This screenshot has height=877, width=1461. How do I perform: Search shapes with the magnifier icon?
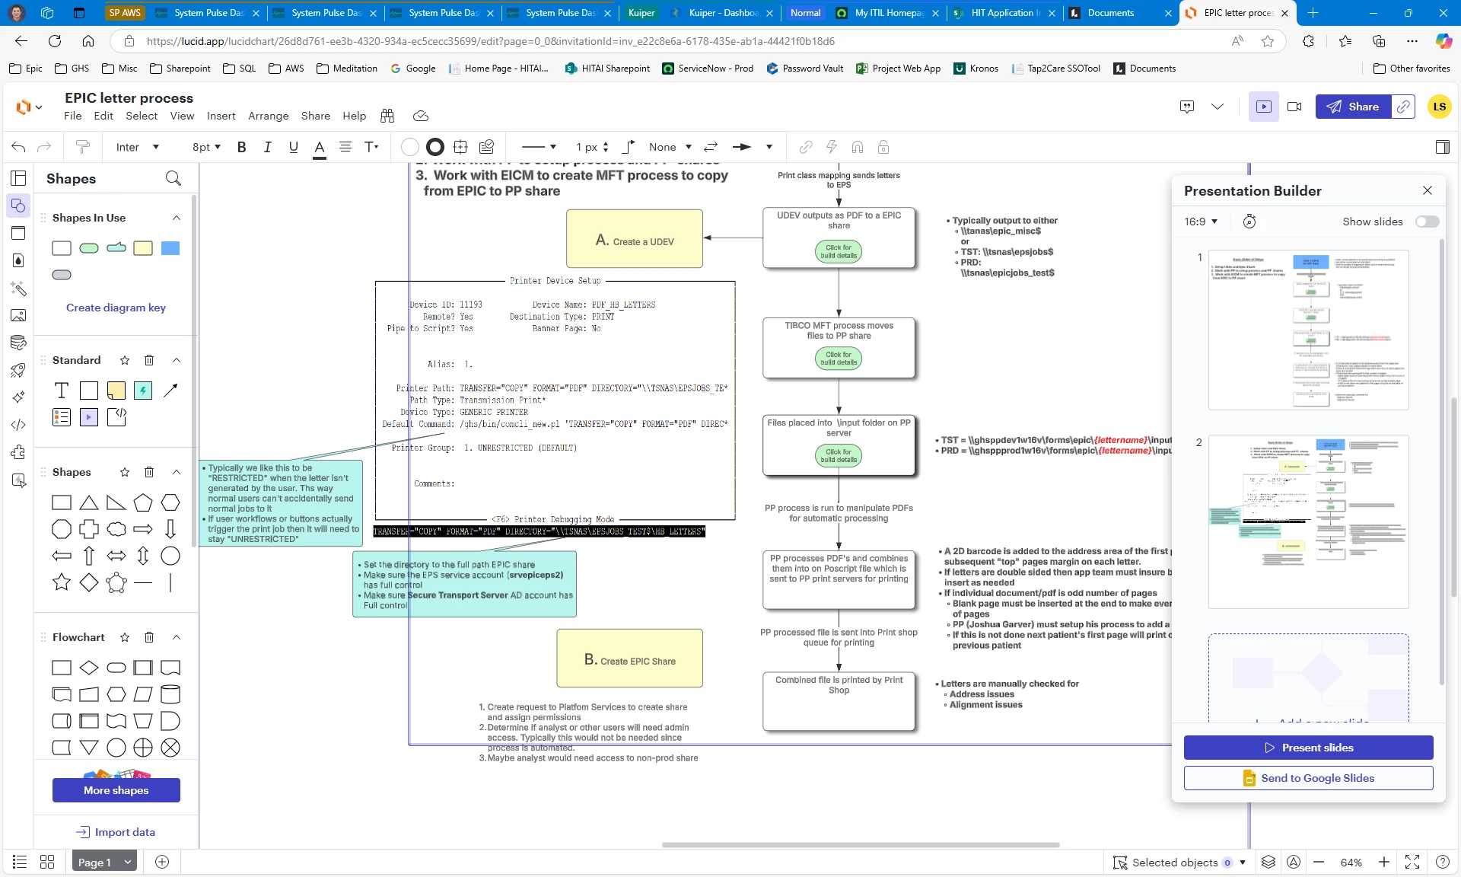click(x=173, y=178)
